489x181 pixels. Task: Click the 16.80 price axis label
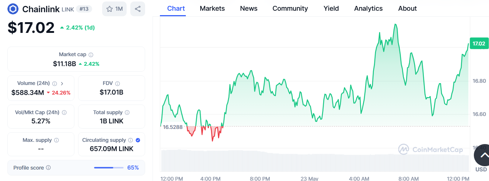(479, 81)
